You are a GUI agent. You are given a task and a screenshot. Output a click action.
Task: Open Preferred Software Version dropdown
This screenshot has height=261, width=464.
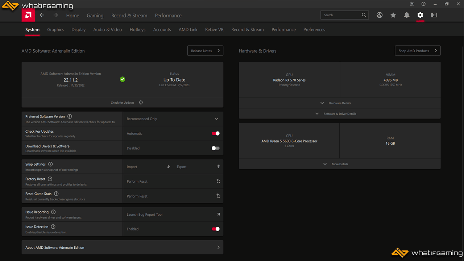click(x=173, y=119)
